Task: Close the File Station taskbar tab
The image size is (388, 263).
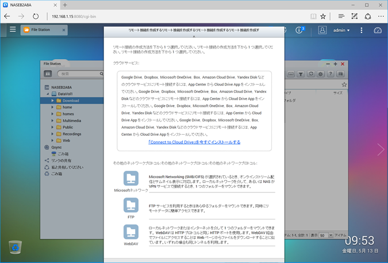Action: pos(64,30)
